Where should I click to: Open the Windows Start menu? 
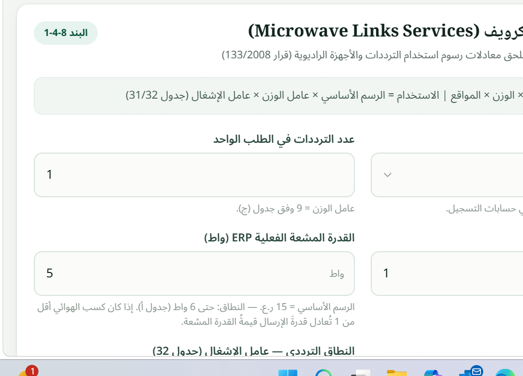[x=288, y=373]
